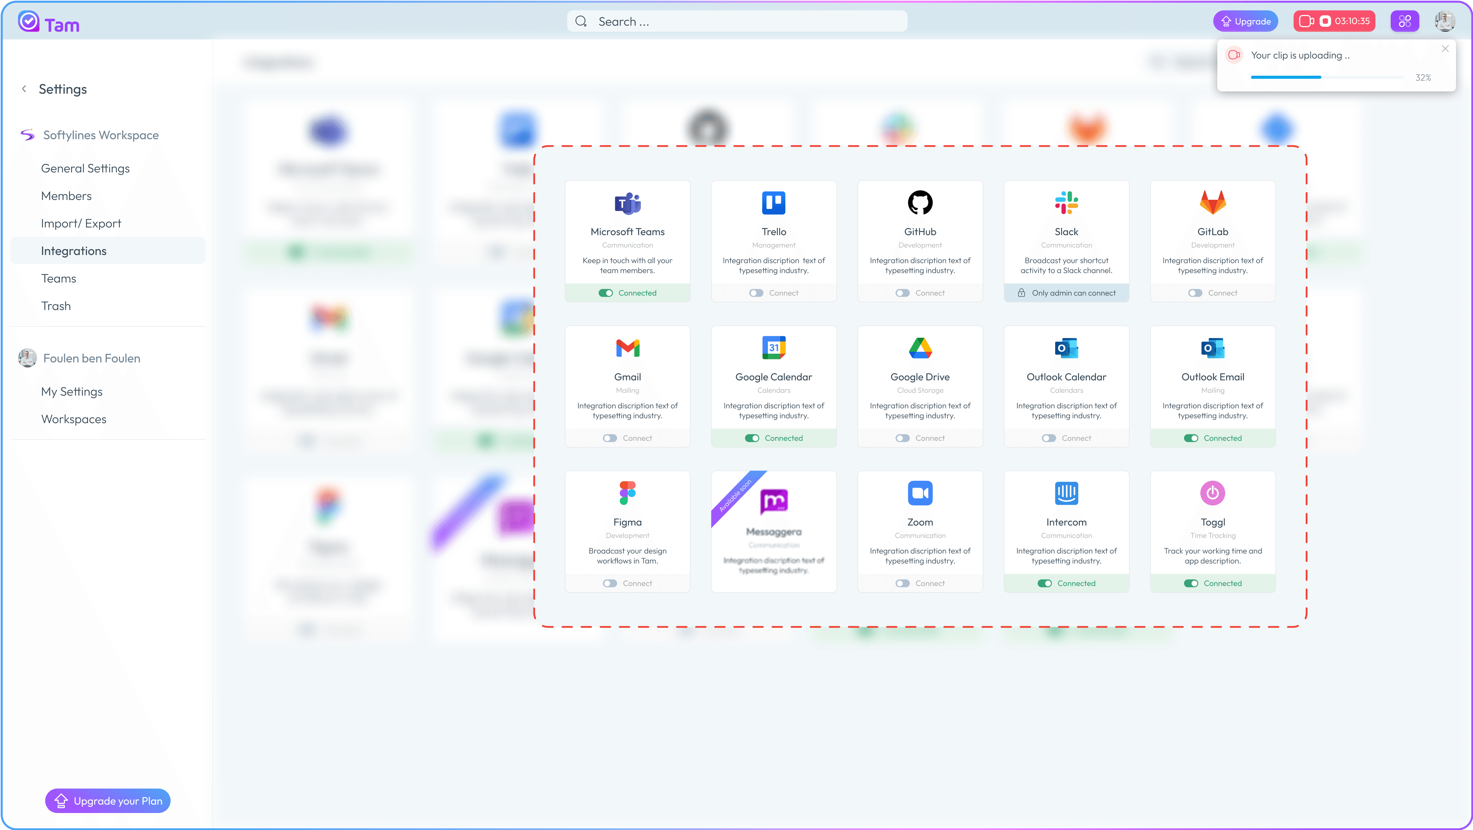Expand the Softylines Workspace section
Viewport: 1473px width, 830px height.
(101, 135)
